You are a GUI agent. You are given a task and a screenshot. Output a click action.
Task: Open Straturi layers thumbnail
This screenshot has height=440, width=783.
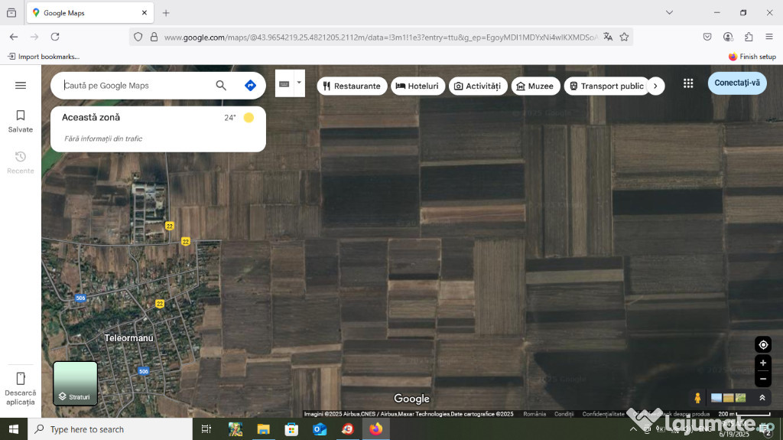pyautogui.click(x=76, y=383)
